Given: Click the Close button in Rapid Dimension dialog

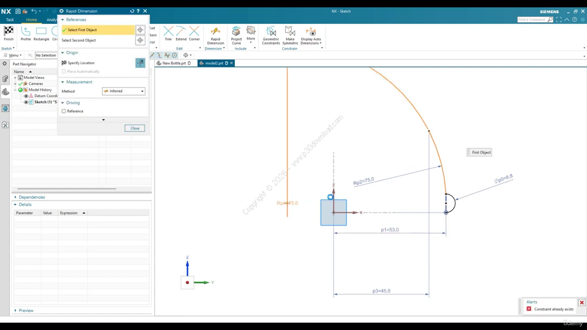Looking at the screenshot, I should tap(135, 128).
